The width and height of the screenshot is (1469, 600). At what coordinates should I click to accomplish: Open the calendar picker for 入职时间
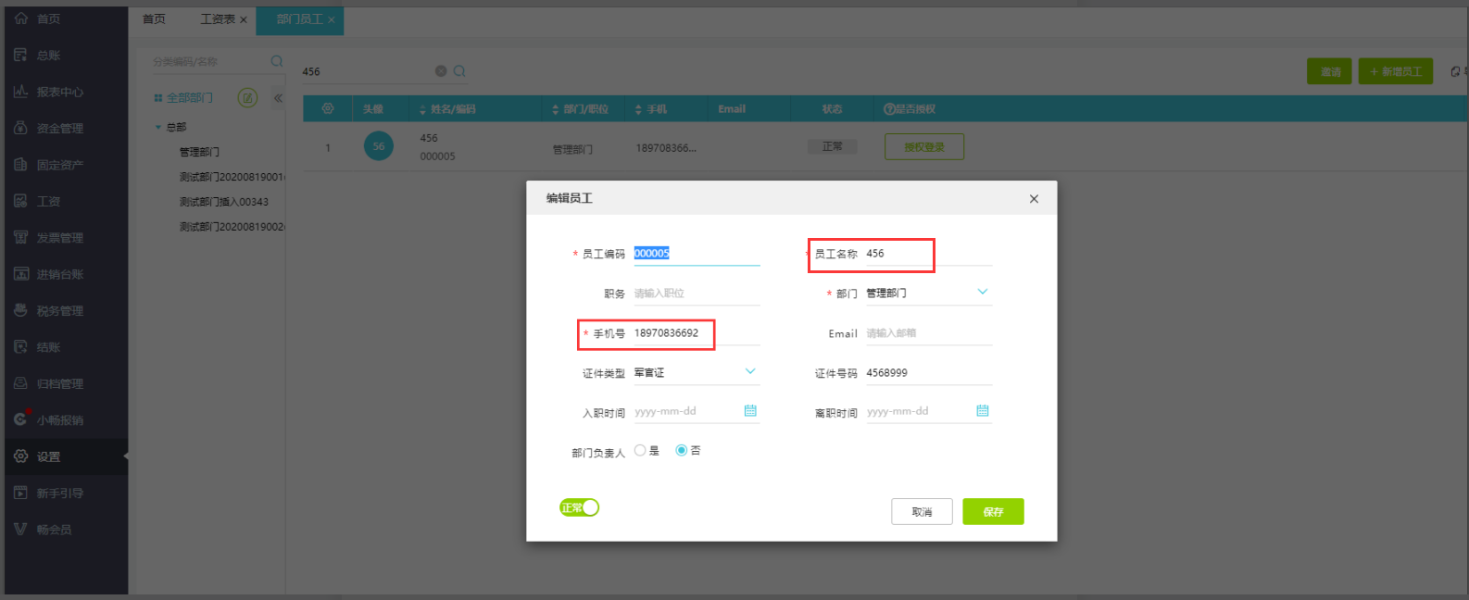coord(750,410)
